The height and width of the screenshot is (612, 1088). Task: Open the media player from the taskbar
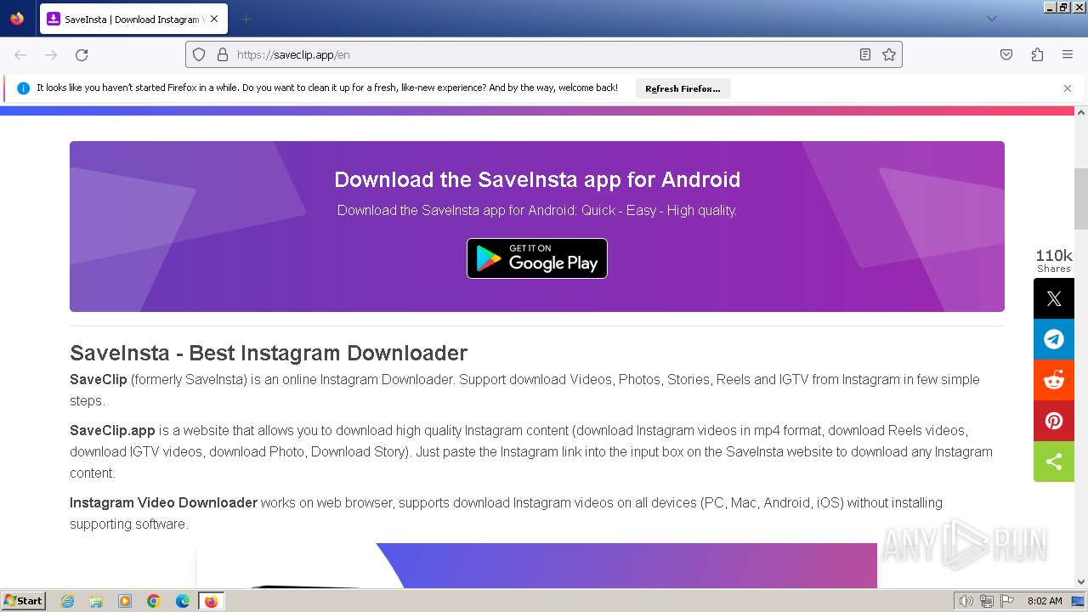click(x=125, y=601)
